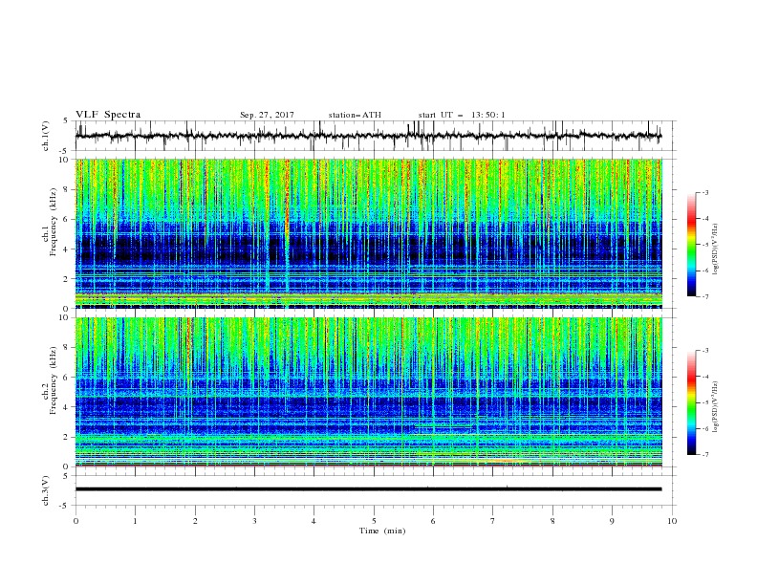Click the "ch.3(V)" axis label
This screenshot has height=585, width=757.
[x=46, y=491]
